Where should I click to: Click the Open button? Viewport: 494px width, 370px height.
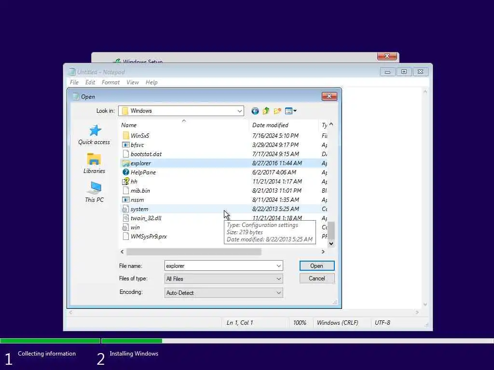point(317,266)
